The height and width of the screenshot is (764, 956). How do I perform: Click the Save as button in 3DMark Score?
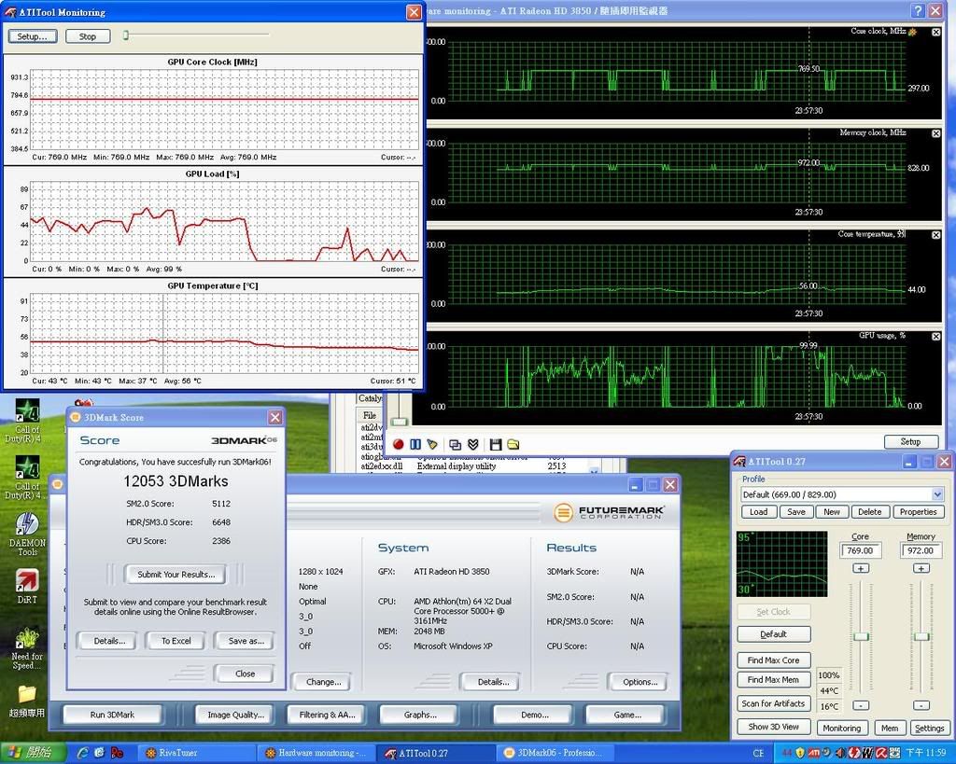point(246,641)
